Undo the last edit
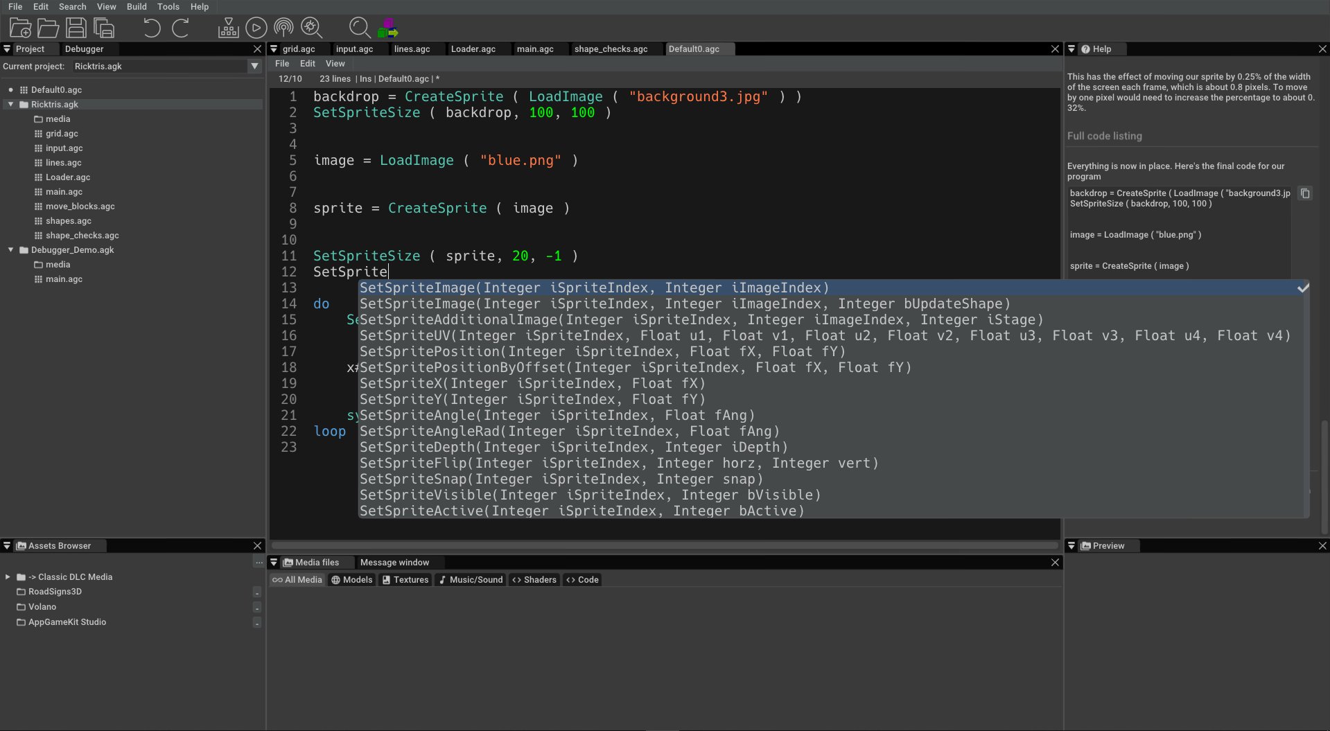1330x731 pixels. coord(151,28)
